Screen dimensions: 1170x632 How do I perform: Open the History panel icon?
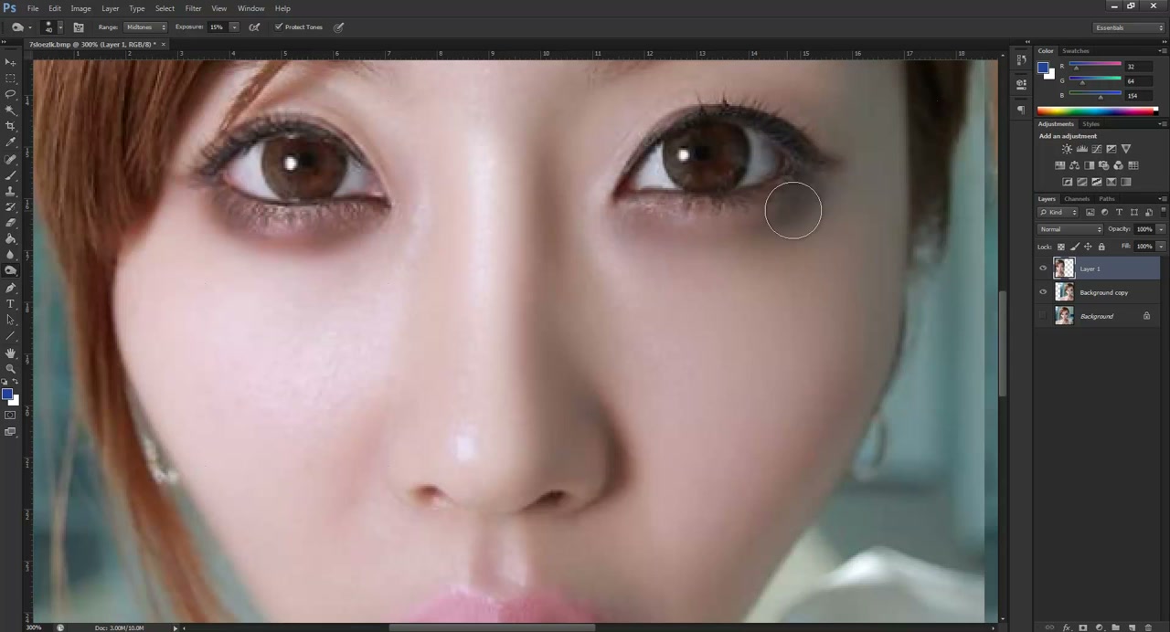tap(1021, 59)
